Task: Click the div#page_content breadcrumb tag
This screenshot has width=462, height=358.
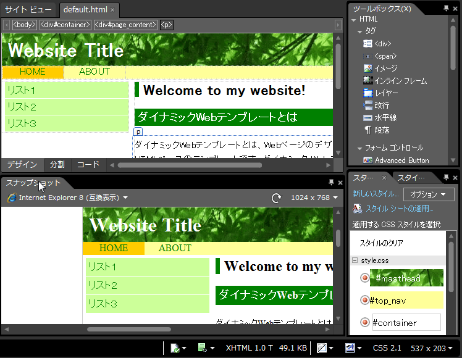Action: 125,25
